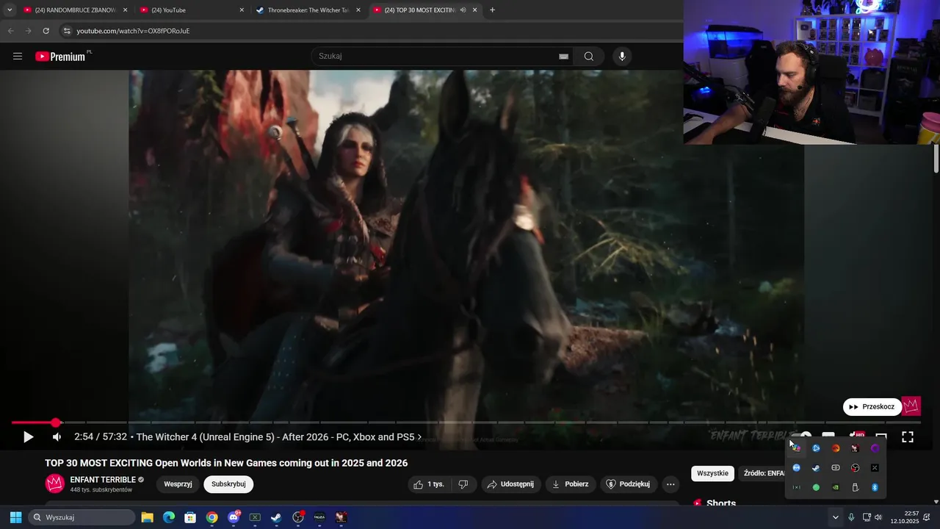The image size is (940, 529).
Task: Click the Przeskocz skip button
Action: [872, 406]
